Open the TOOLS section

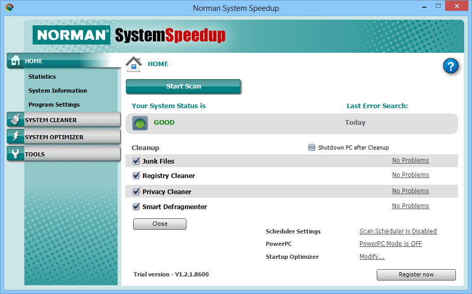[64, 154]
